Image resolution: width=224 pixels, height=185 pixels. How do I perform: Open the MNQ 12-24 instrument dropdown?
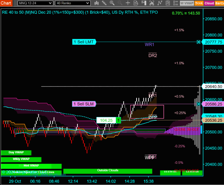(x=35, y=3)
